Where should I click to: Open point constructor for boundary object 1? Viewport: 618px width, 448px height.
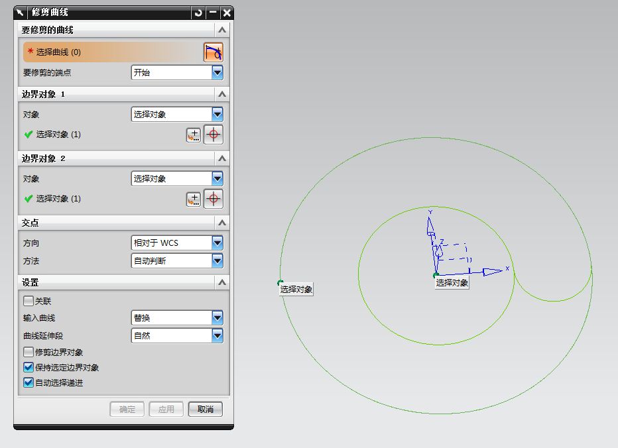(194, 135)
